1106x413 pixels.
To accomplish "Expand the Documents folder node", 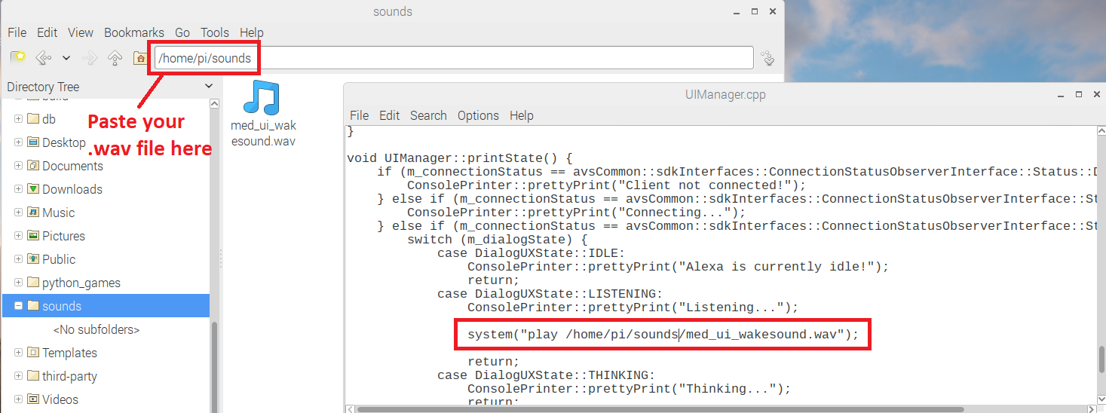I will (19, 166).
